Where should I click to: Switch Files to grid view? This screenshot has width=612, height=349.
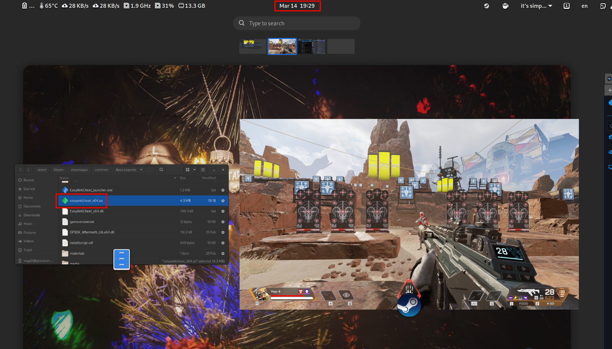coord(188,170)
